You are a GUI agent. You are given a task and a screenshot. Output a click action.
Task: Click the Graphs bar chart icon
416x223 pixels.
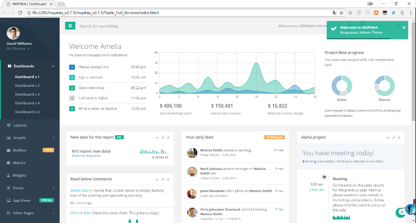tap(9, 138)
